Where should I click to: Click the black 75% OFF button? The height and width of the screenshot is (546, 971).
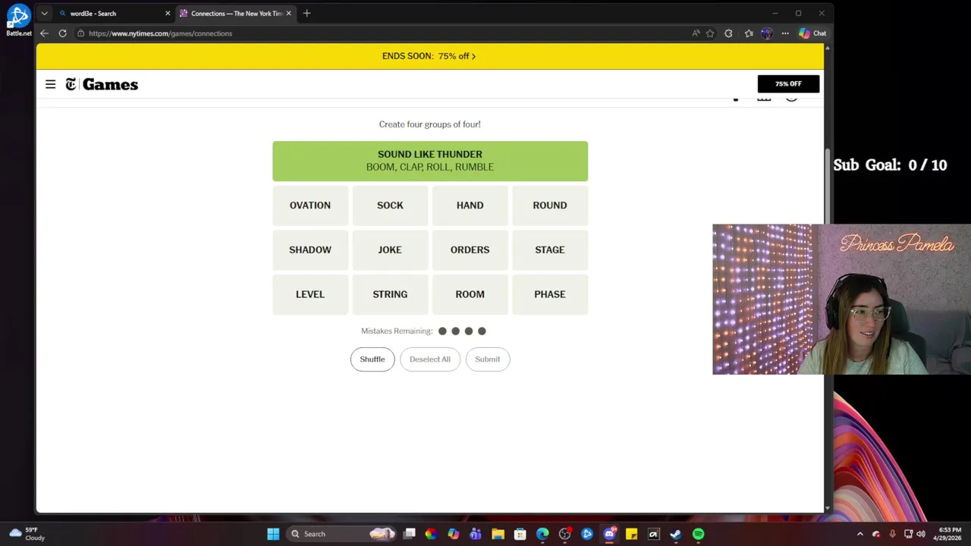(788, 83)
